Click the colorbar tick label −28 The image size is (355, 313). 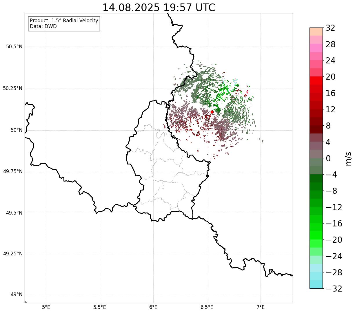pos(334,272)
